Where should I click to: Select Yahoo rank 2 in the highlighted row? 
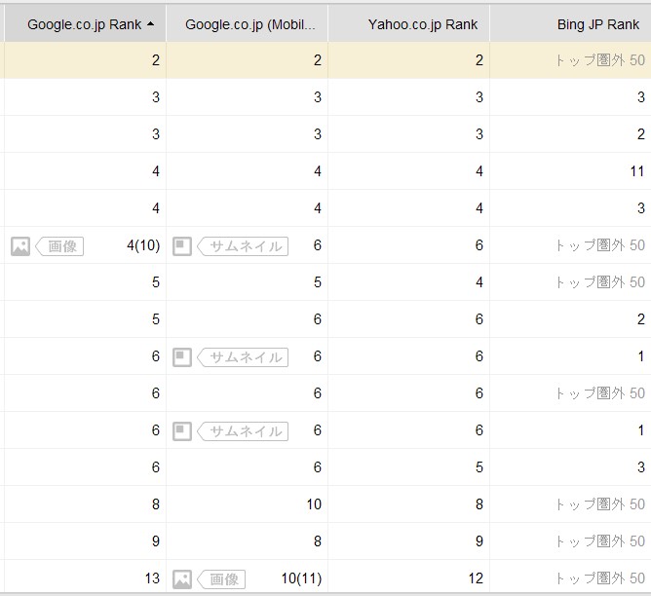click(x=479, y=60)
